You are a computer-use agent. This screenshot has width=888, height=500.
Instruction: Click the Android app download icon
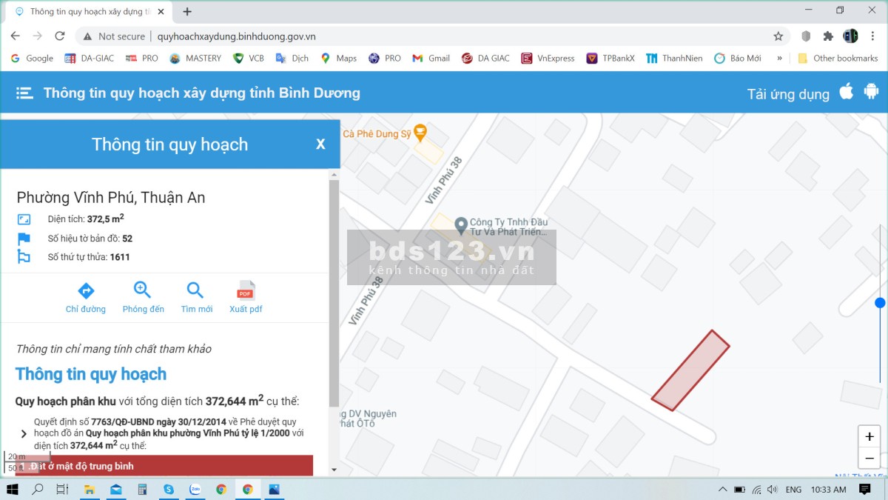click(x=871, y=92)
